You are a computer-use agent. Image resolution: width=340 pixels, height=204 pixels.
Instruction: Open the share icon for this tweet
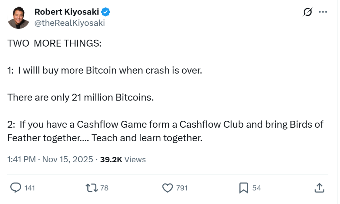(320, 188)
